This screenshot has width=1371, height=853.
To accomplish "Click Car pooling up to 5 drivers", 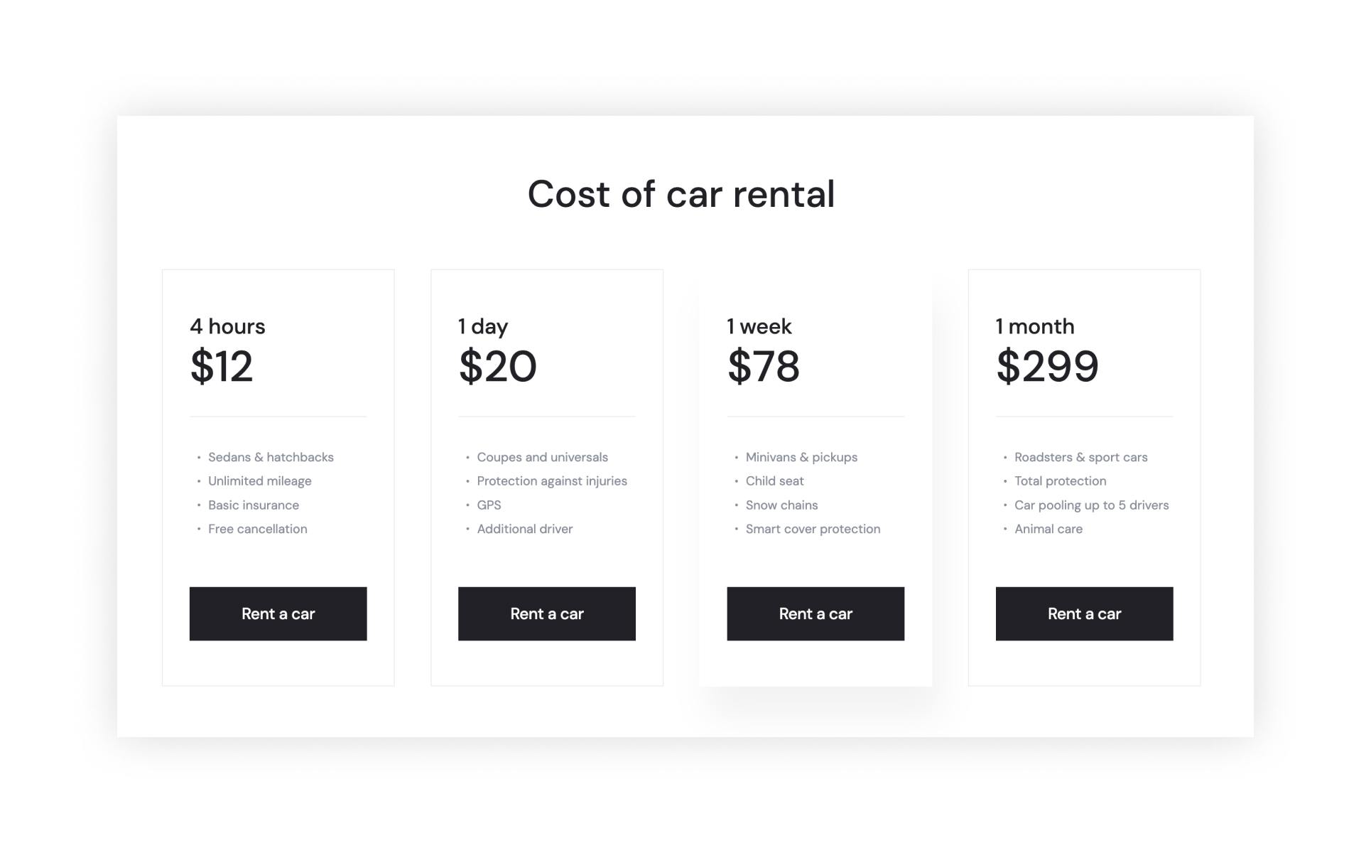I will 1091,505.
